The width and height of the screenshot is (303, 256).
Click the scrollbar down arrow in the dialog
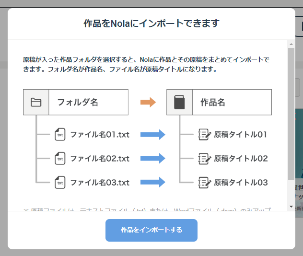pyautogui.click(x=291, y=207)
